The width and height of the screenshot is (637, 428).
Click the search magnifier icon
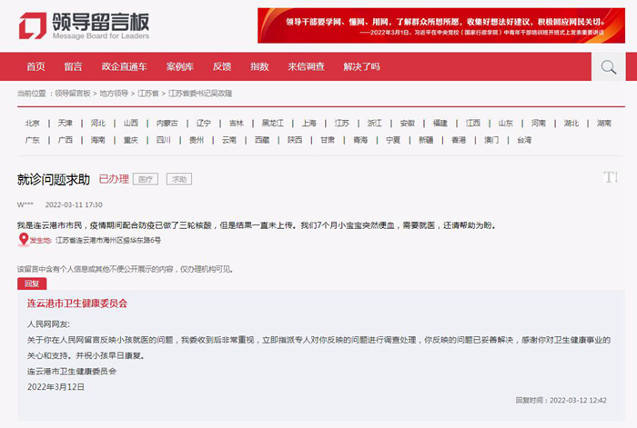tap(608, 66)
